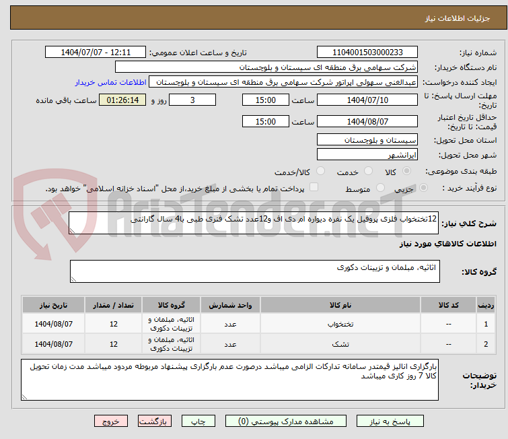Click the 'بازگشت' back button

(156, 421)
